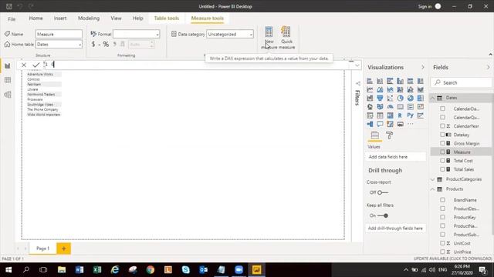Select the Q&A visual

[380, 124]
